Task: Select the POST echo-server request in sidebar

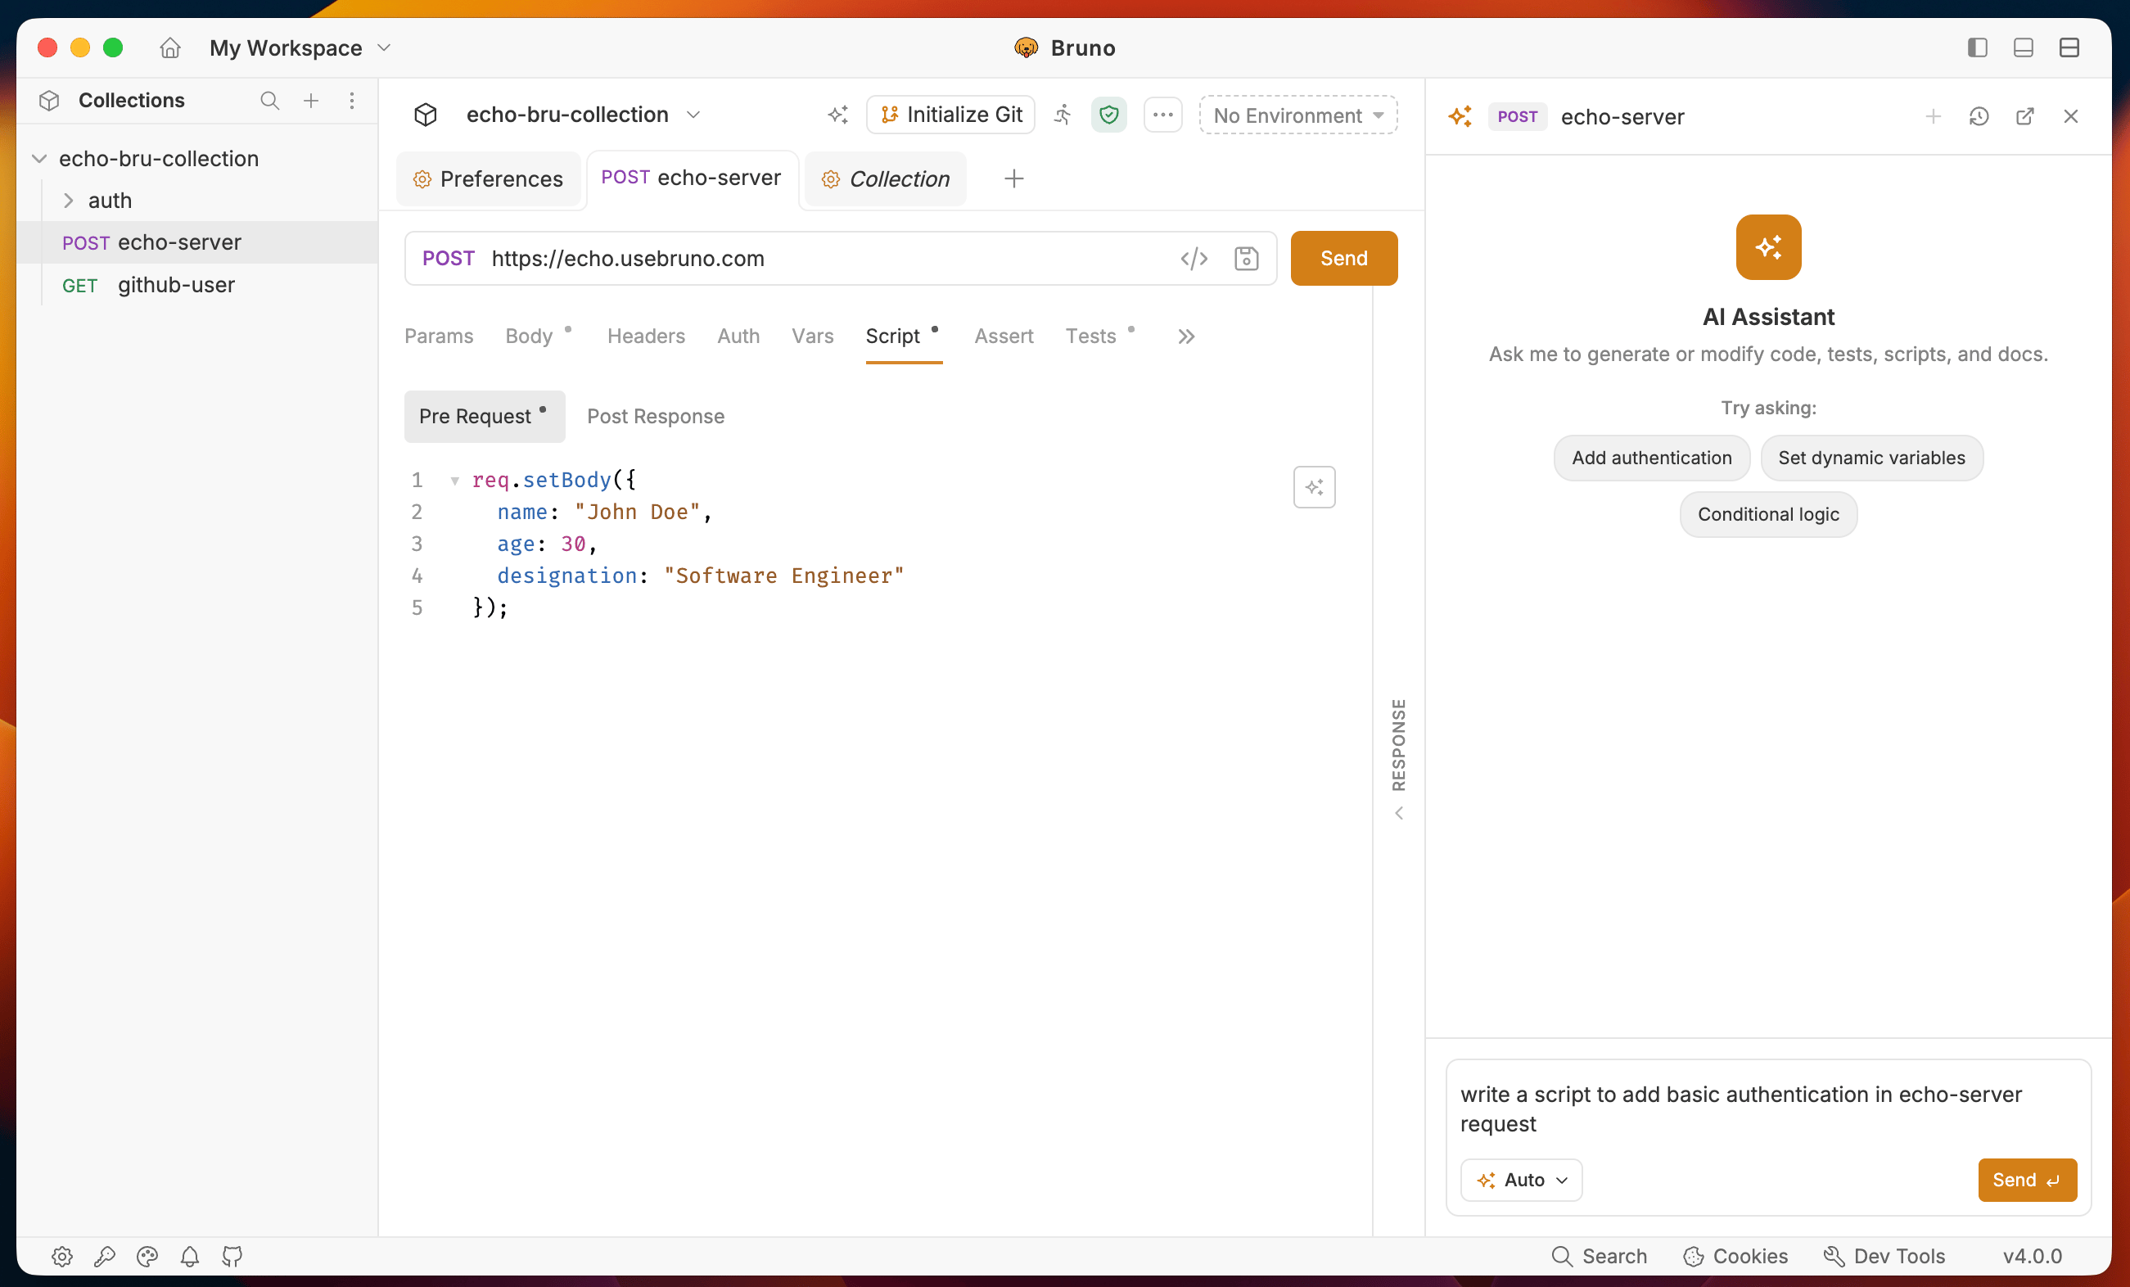Action: 197,242
